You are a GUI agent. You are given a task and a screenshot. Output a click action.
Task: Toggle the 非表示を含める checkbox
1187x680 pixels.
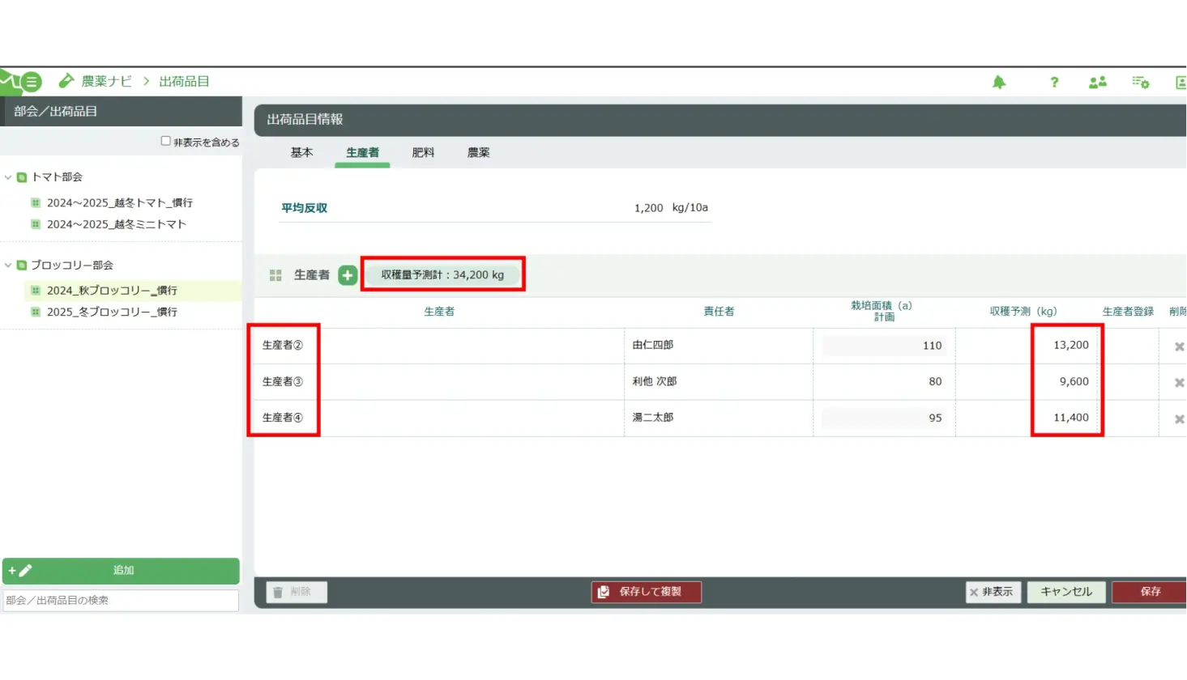pos(165,141)
